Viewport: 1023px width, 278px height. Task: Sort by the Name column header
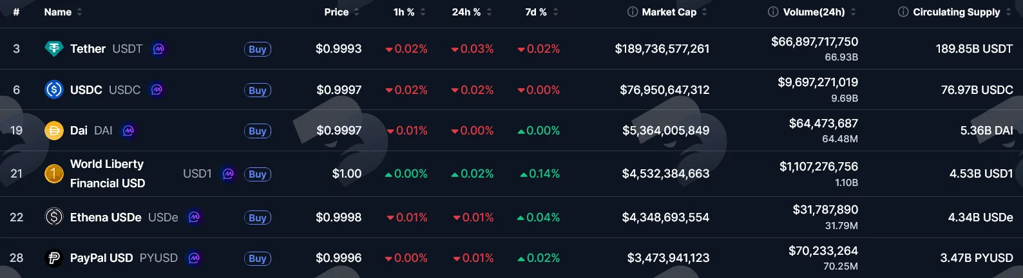pos(63,12)
